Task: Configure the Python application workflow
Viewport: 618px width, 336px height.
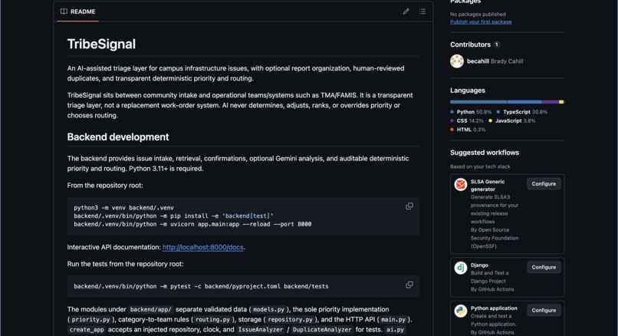Action: pos(544,311)
